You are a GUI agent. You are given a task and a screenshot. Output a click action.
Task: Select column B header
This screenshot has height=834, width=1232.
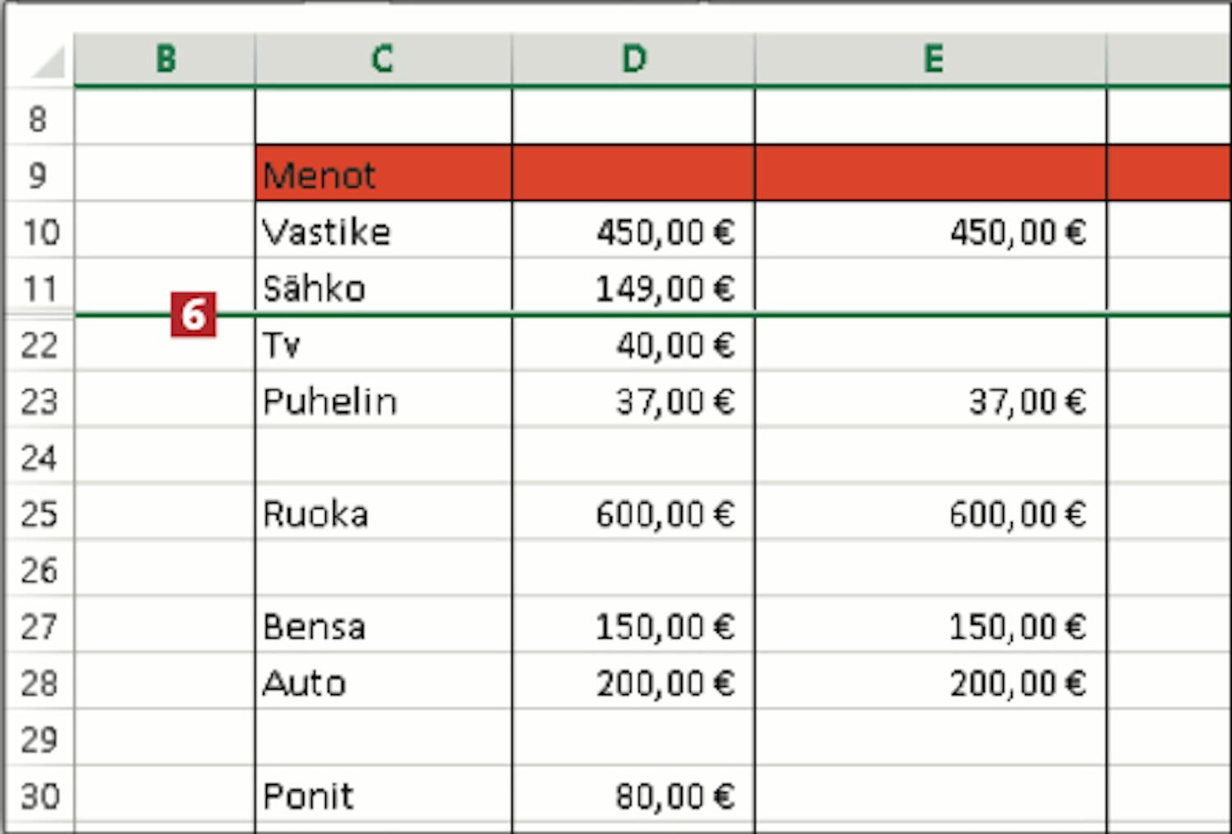(x=165, y=59)
